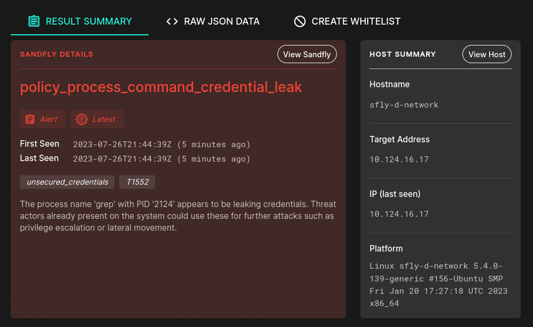This screenshot has width=533, height=327.
Task: Click the grep credential leak description paragraph
Action: click(178, 216)
